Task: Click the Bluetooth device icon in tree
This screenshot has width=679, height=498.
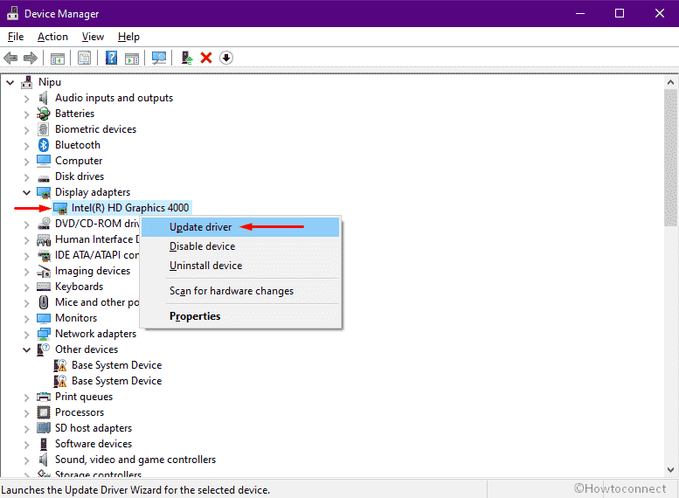Action: click(44, 145)
